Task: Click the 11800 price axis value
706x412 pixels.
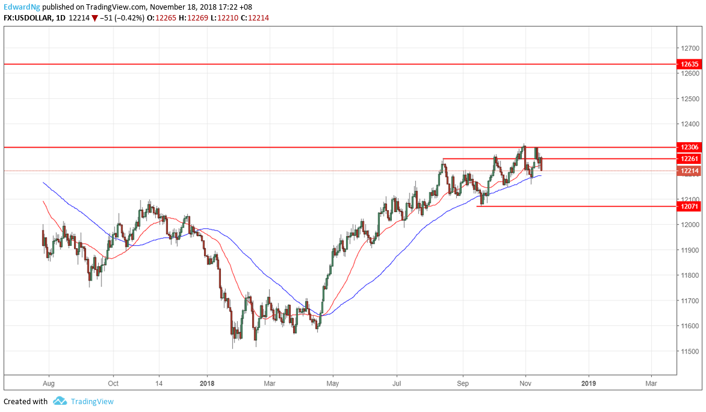Action: [690, 275]
